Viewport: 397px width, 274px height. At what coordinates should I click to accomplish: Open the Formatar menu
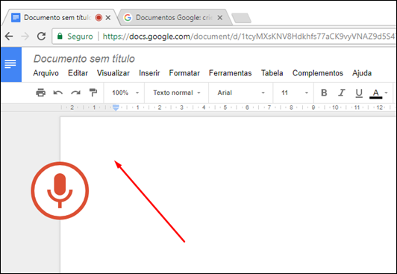184,73
